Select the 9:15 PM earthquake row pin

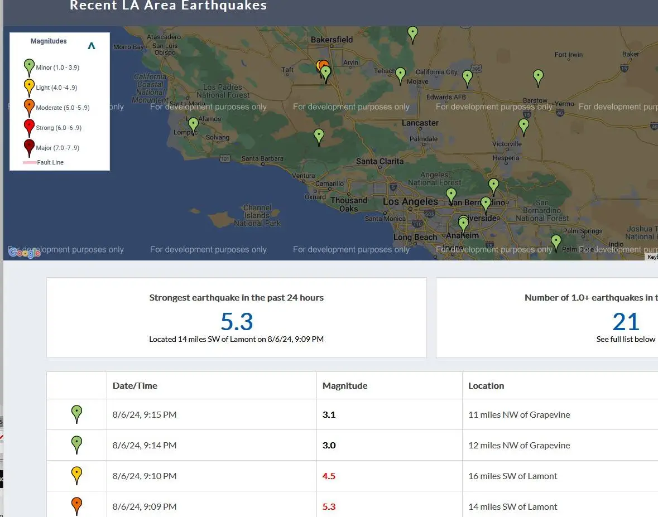77,413
